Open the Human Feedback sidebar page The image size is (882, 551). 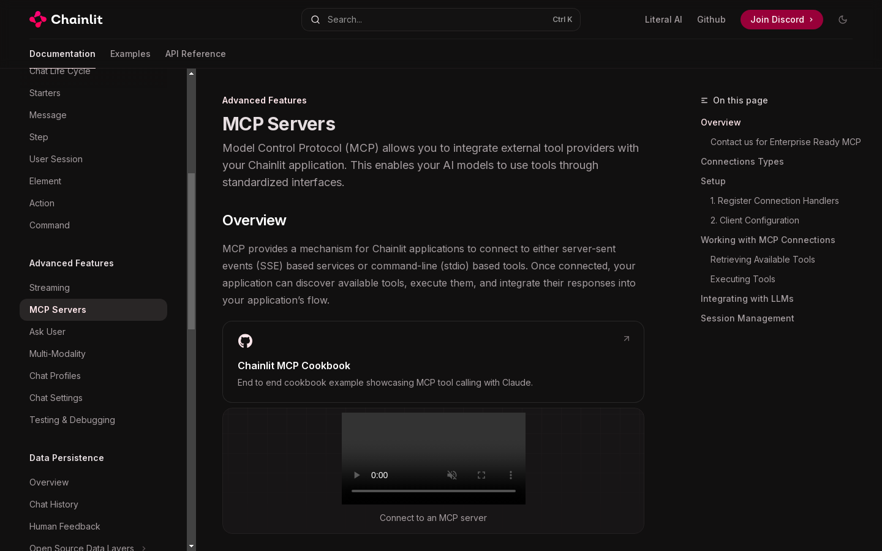point(93,527)
